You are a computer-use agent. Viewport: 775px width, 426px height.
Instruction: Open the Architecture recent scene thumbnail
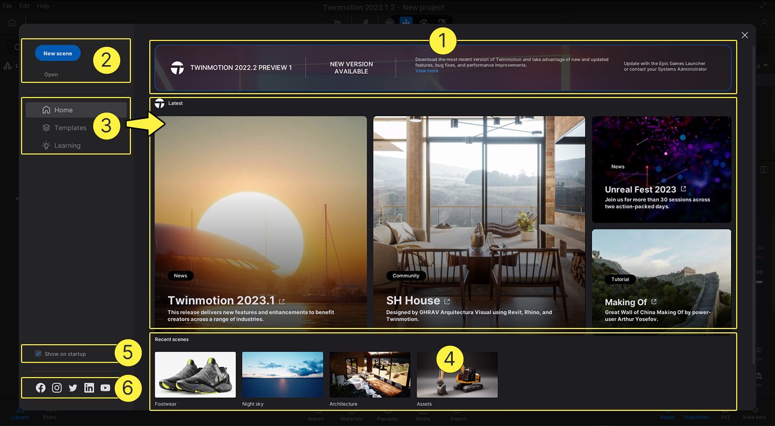370,375
